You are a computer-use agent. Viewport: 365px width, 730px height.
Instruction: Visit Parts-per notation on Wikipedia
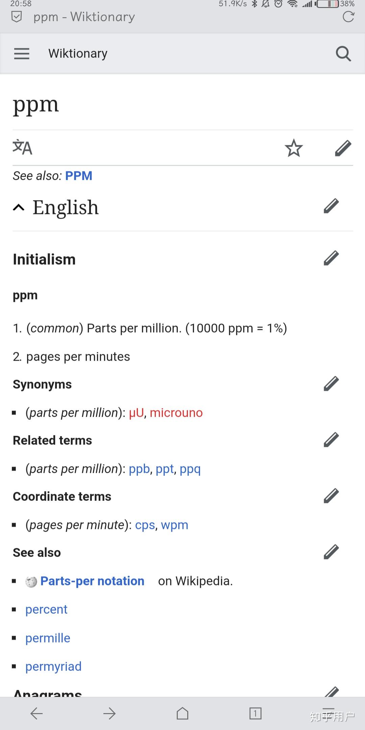click(x=92, y=581)
